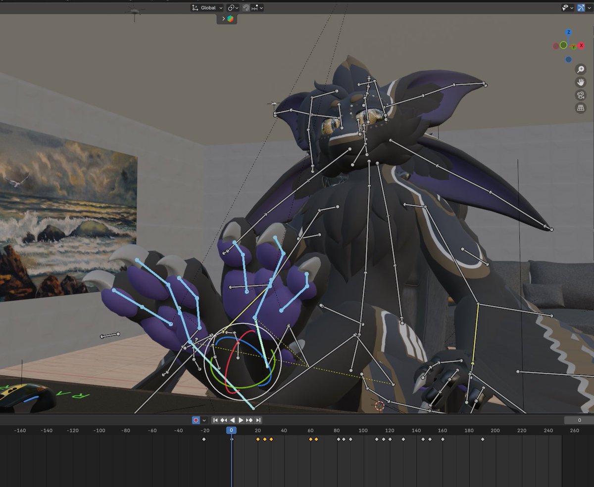Screen dimensions: 594x487
Task: Click the zoom magnifier viewport icon
Action: [581, 70]
